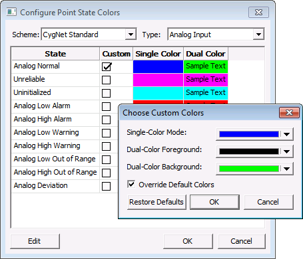Select the Unreliable state row
The width and height of the screenshot is (303, 259).
[x=55, y=80]
